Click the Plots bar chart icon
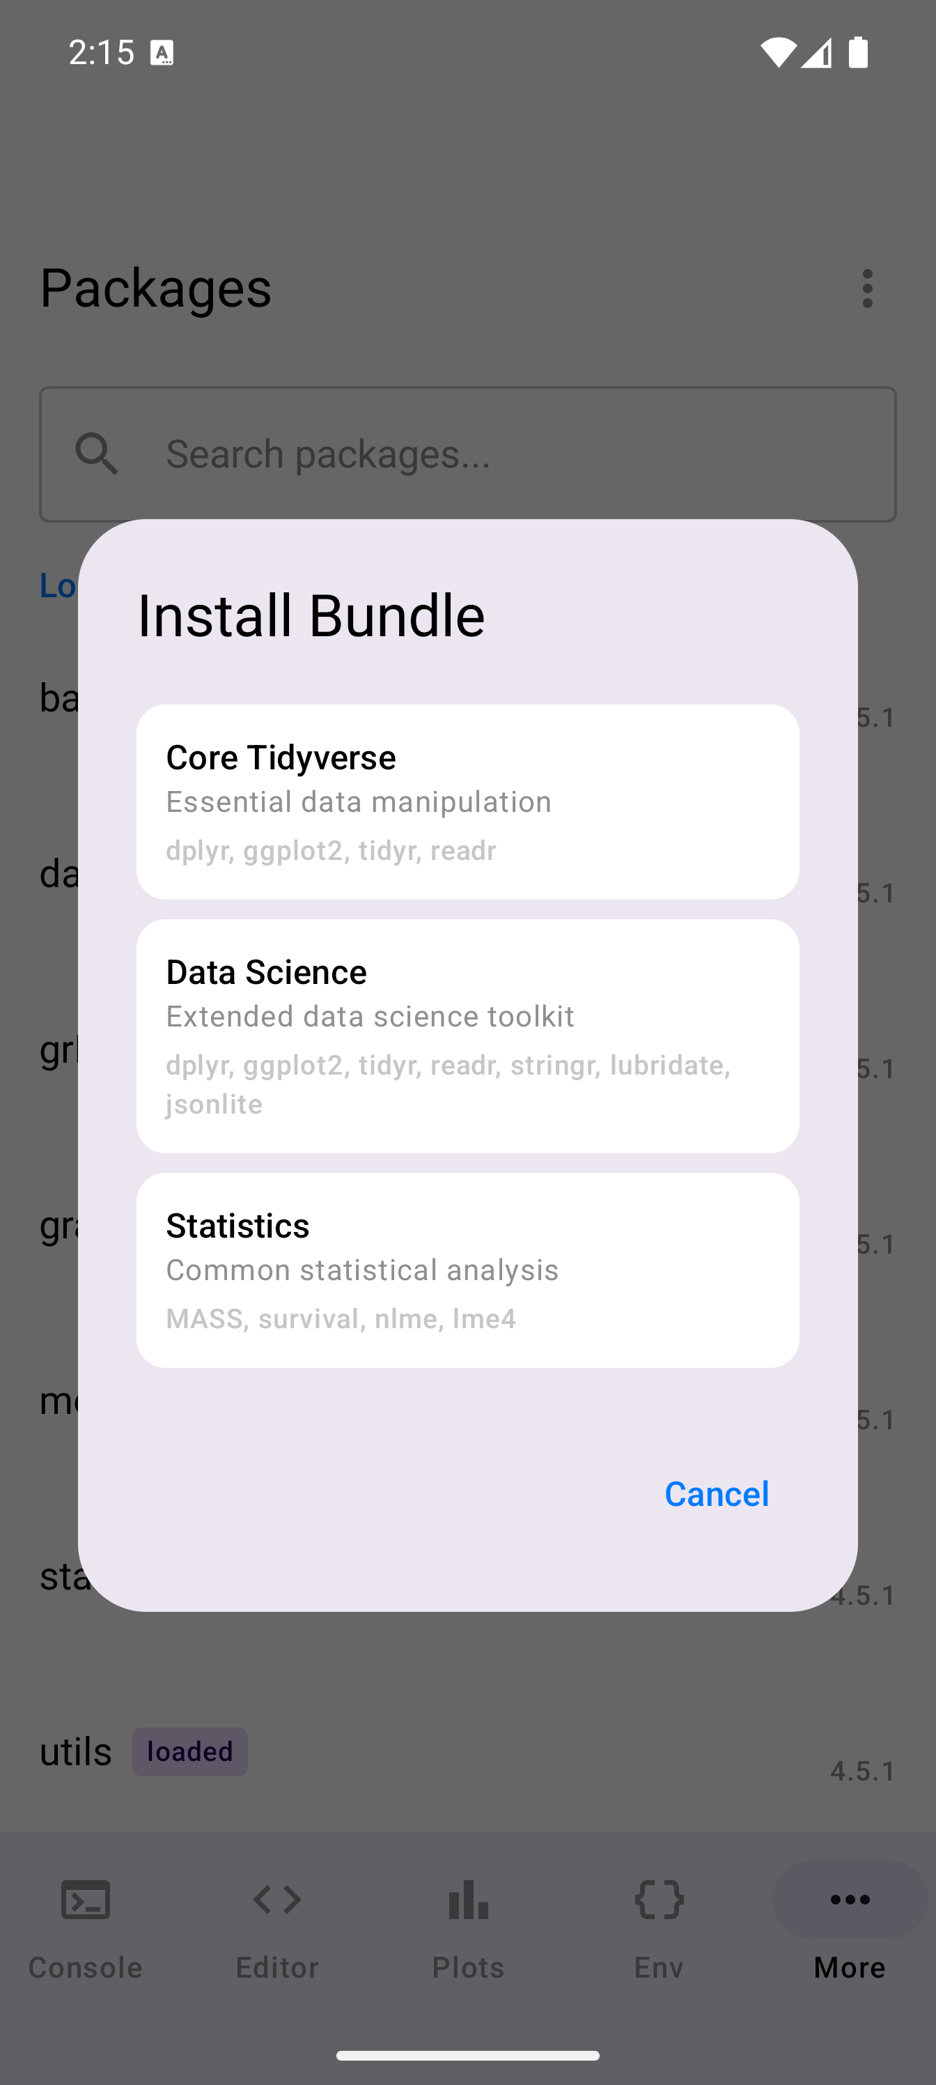Screen dimensions: 936x2085 [x=469, y=1899]
